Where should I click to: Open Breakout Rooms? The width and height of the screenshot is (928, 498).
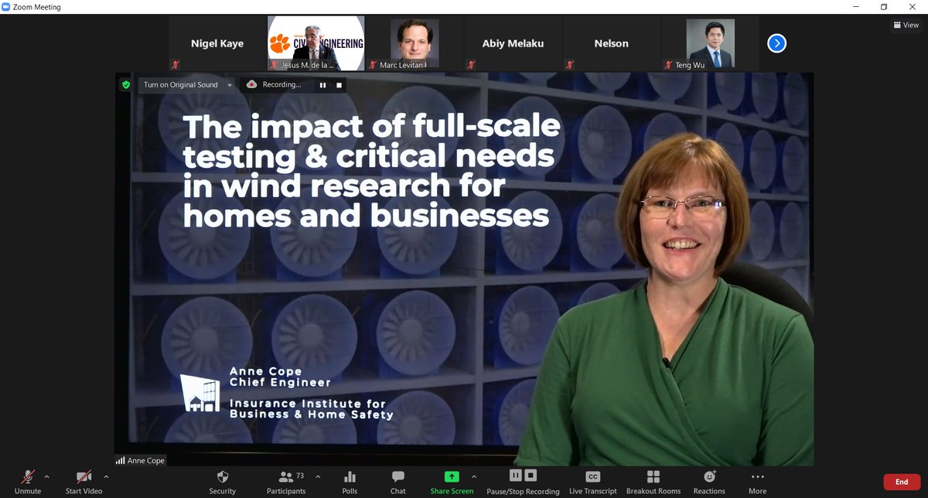[x=653, y=482]
